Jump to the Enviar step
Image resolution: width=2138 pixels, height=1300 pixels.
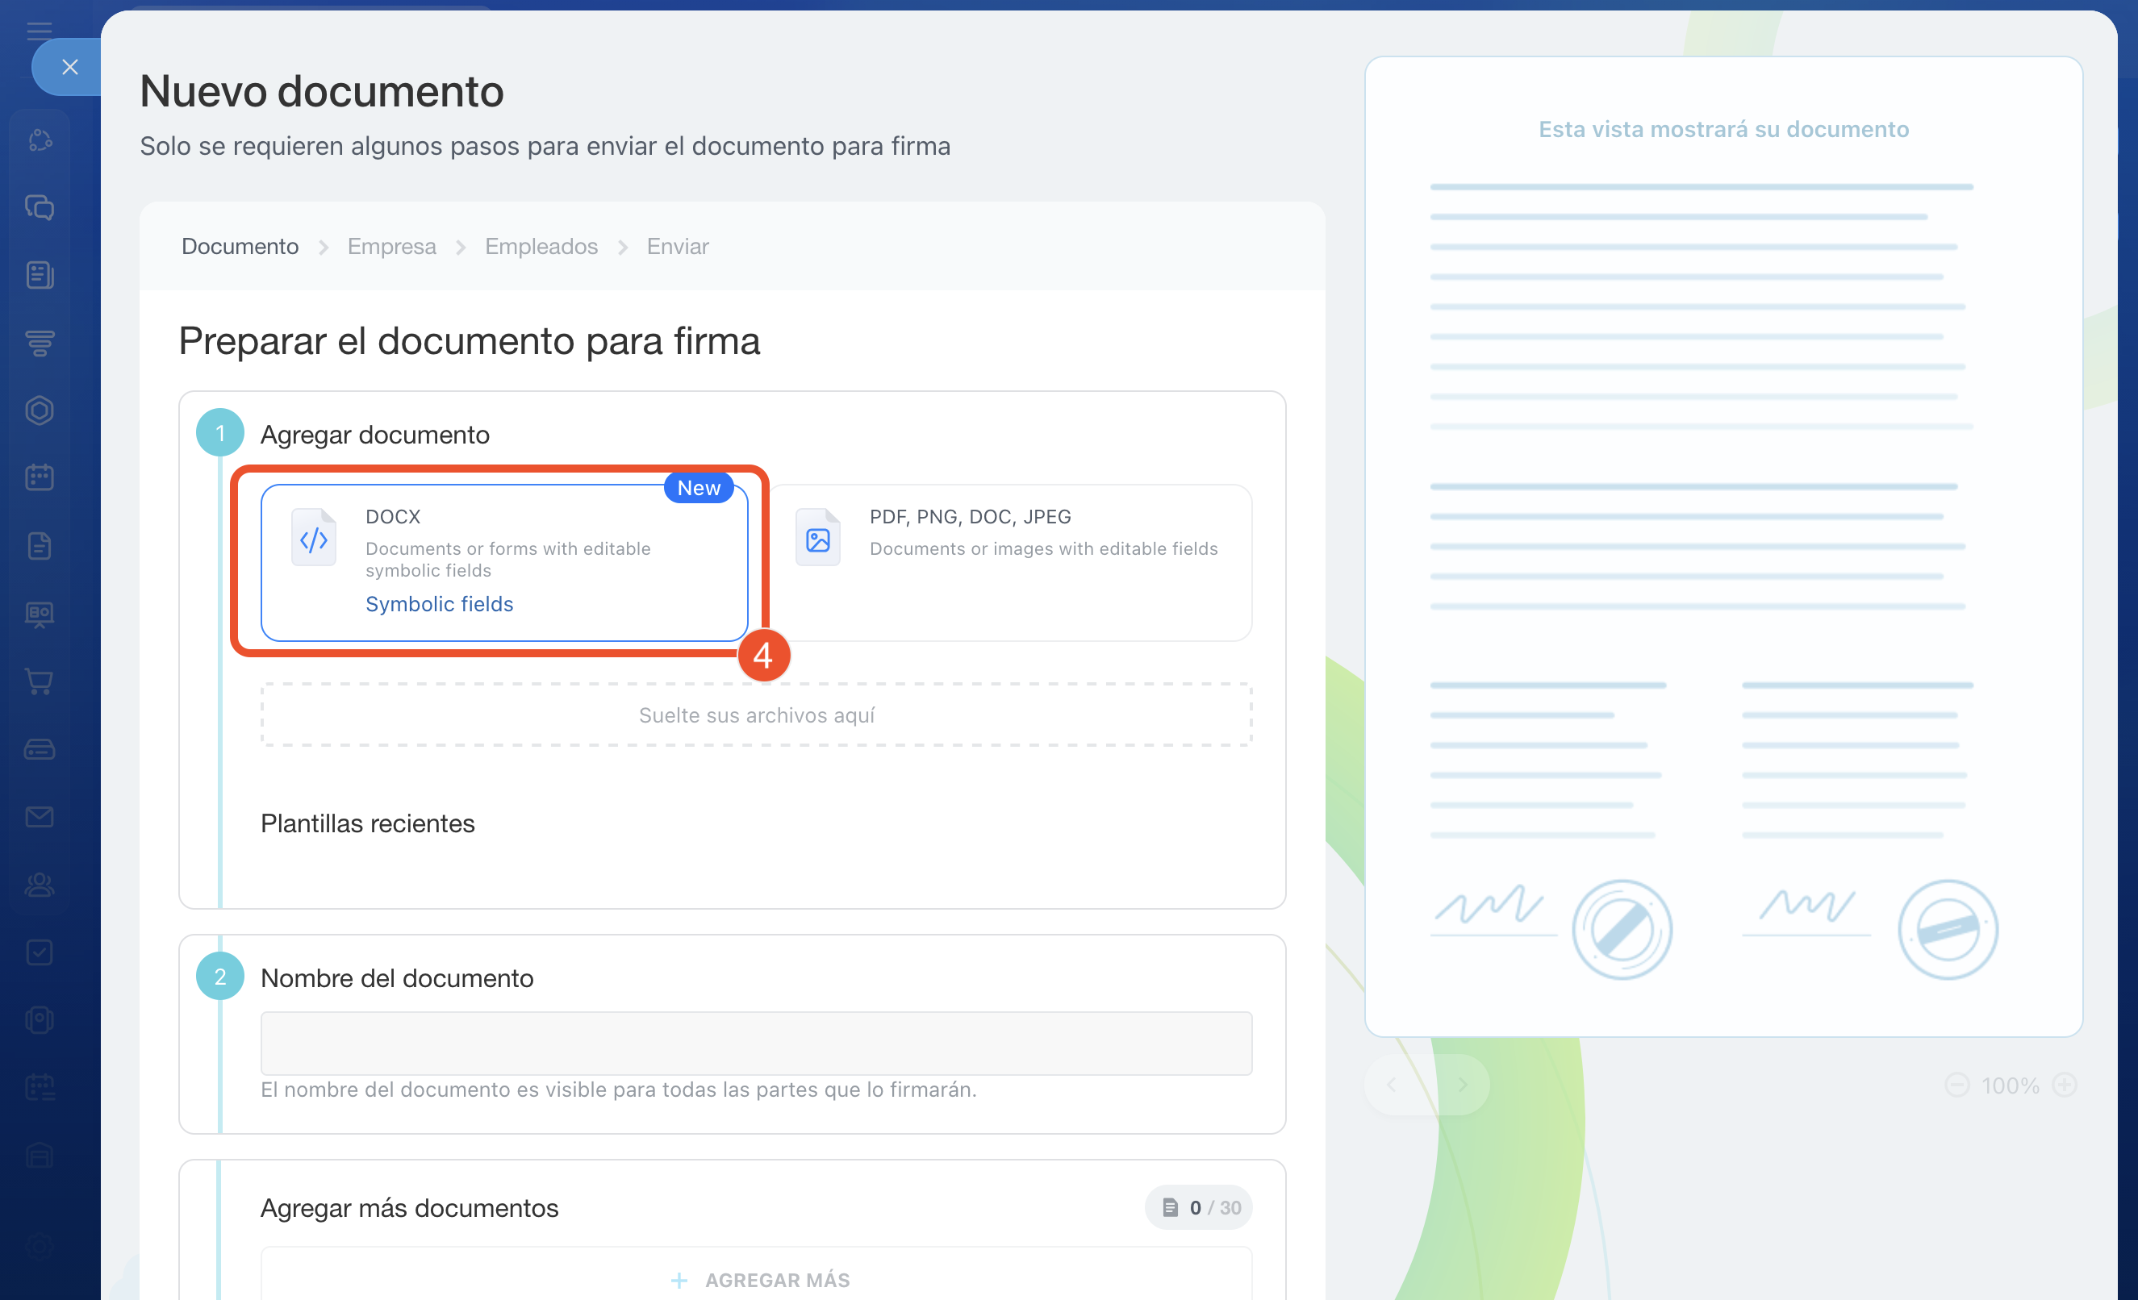tap(677, 246)
